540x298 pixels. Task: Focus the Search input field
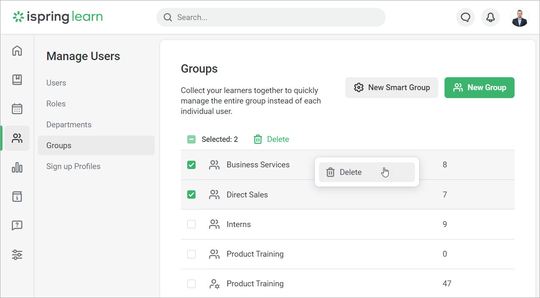271,18
